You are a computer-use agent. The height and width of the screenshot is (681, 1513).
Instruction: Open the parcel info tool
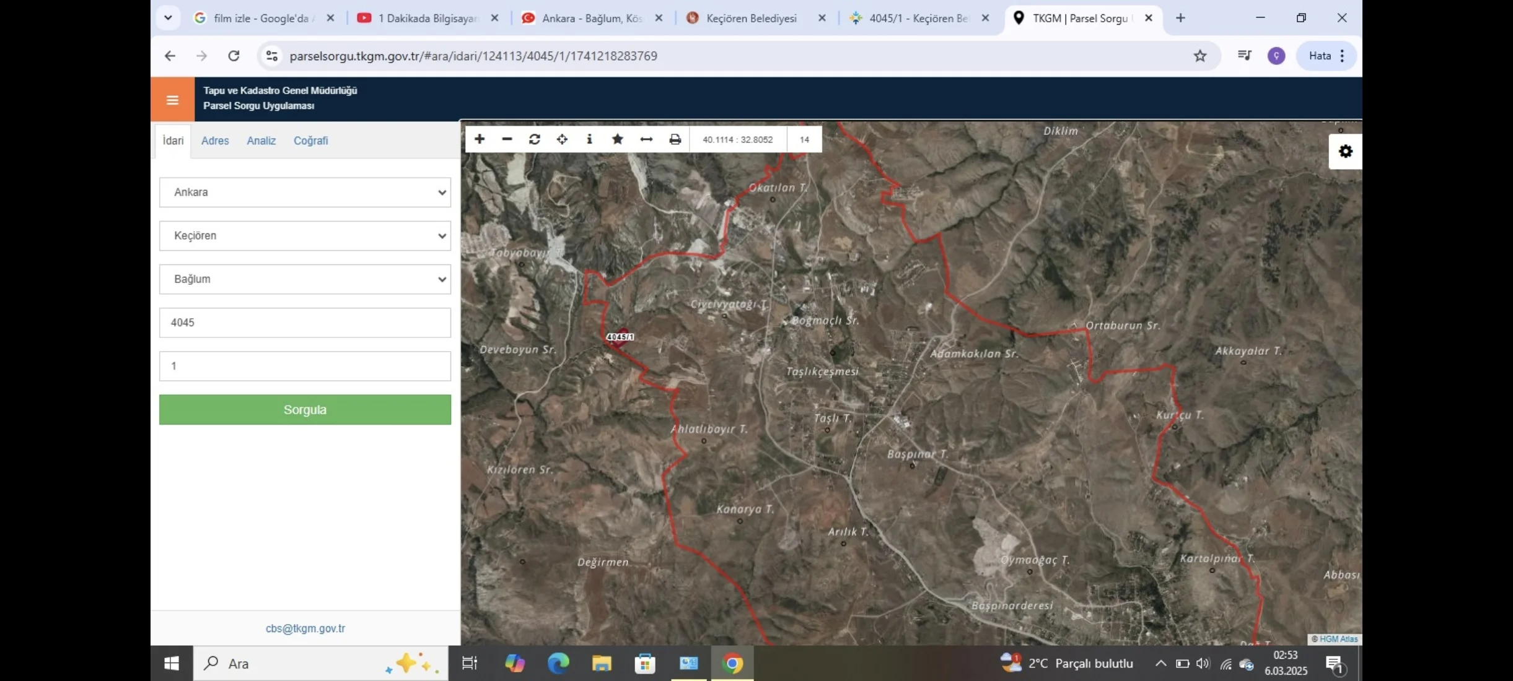pyautogui.click(x=589, y=139)
